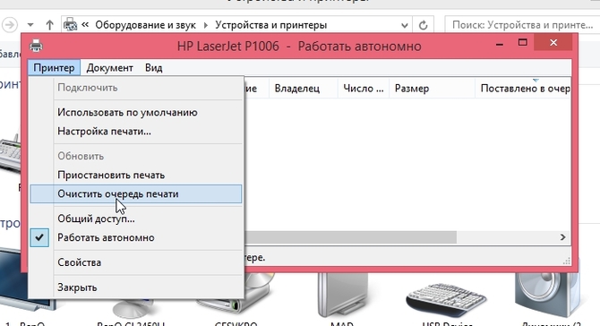This screenshot has height=326, width=600.
Task: Close the HP LaserJet P1006 window
Action: coord(553,42)
